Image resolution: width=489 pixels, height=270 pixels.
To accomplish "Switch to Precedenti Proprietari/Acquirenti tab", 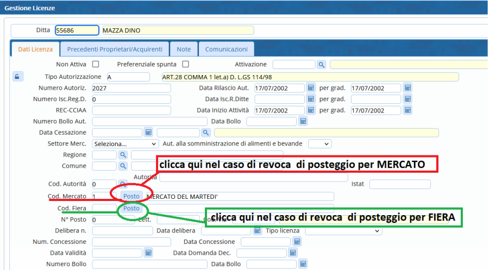I will click(x=115, y=49).
